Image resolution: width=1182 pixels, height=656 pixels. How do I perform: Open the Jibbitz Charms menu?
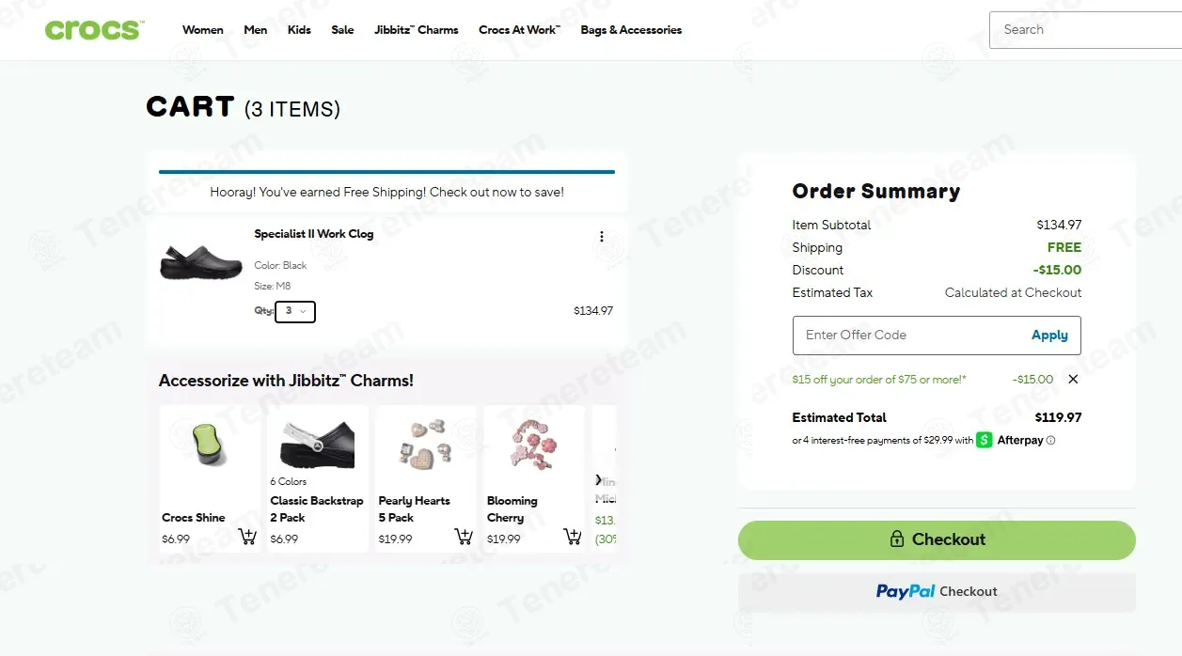(x=417, y=30)
